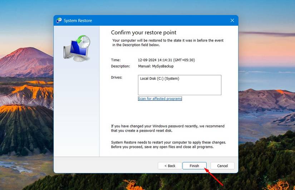Screen dimensions: 295x190
Task: Select Local Disk (C:) (System) in drives list
Action: [159, 78]
